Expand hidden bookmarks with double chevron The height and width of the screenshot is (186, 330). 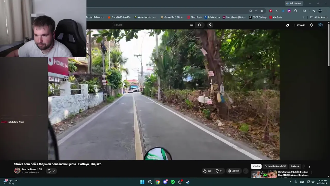tap(303, 17)
